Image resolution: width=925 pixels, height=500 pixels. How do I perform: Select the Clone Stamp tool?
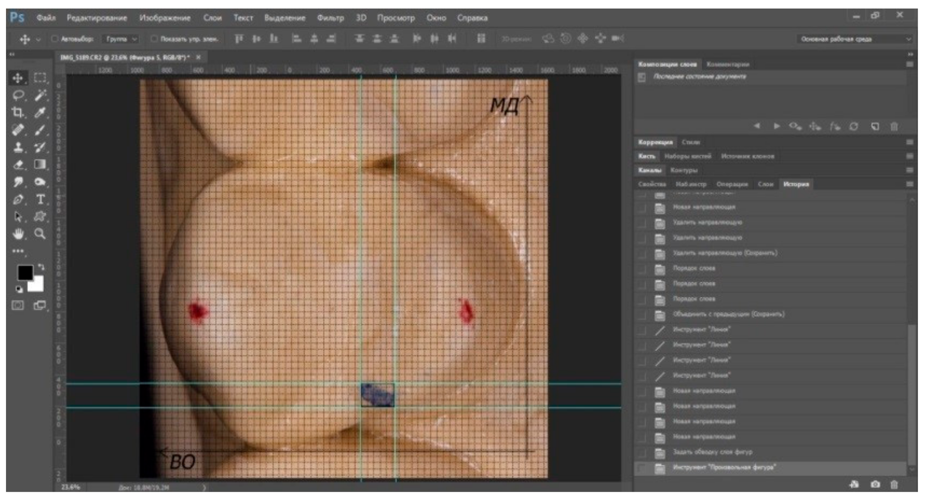(18, 147)
